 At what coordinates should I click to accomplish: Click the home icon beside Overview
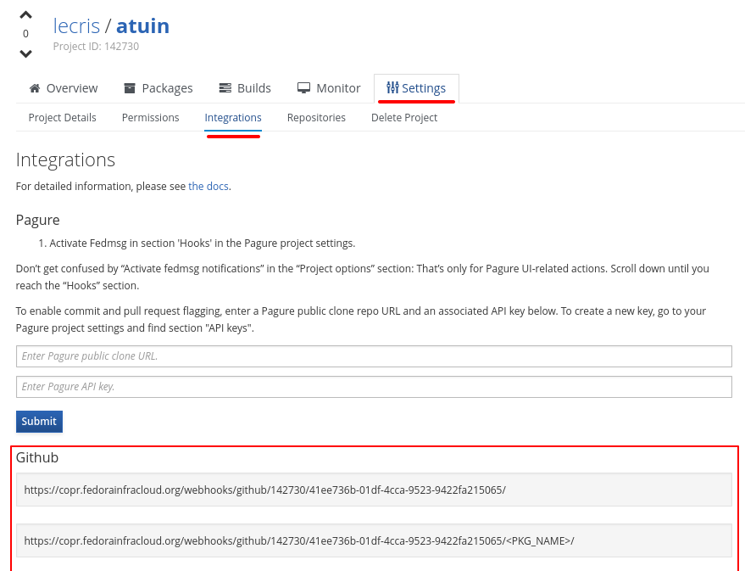tap(35, 88)
